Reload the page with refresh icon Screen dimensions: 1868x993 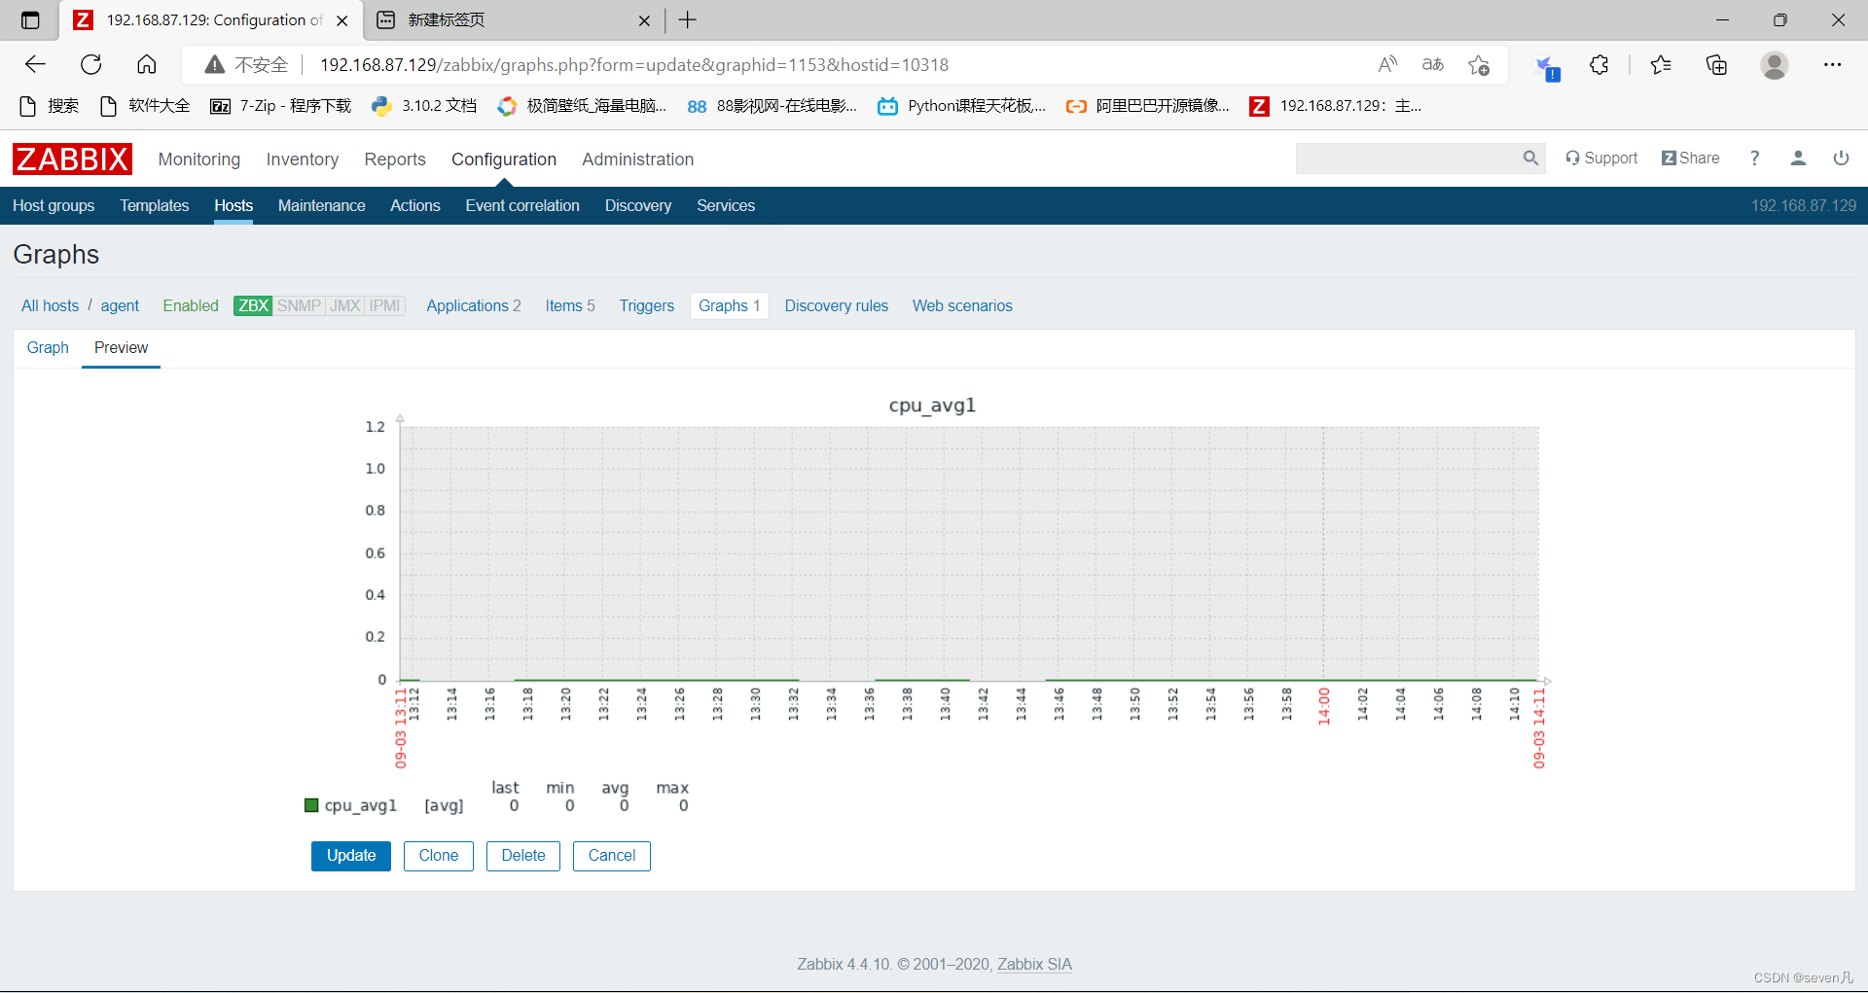point(91,65)
